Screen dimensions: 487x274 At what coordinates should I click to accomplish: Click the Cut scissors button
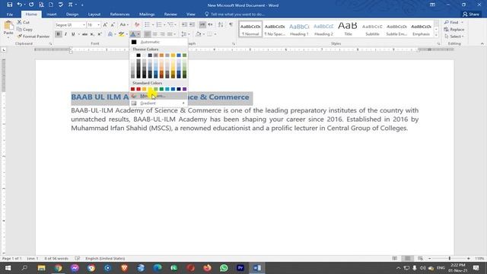pos(23,22)
